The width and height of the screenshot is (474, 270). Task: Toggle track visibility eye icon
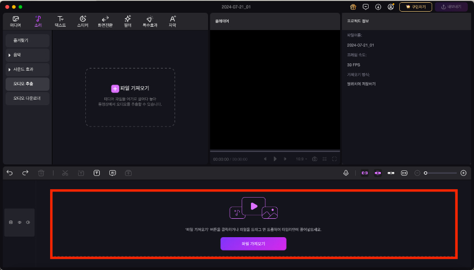(x=20, y=223)
